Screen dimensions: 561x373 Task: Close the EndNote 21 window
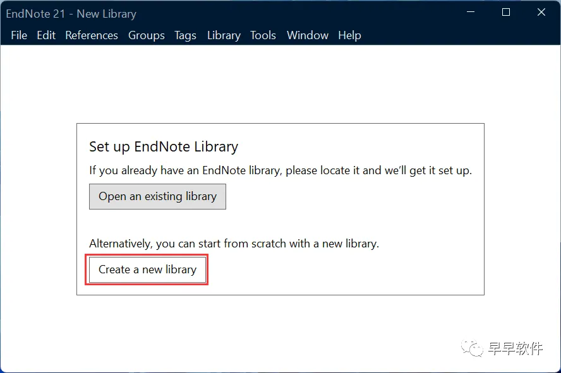pyautogui.click(x=541, y=12)
